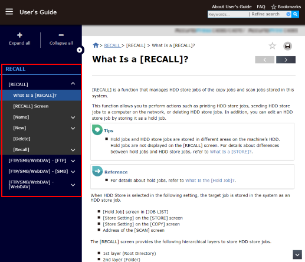This screenshot has height=262, width=305.
Task: Click "1st layer (Root Directory)" bullet
Action: pyautogui.click(x=129, y=254)
